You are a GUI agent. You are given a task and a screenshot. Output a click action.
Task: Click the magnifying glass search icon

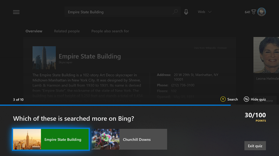[175, 12]
